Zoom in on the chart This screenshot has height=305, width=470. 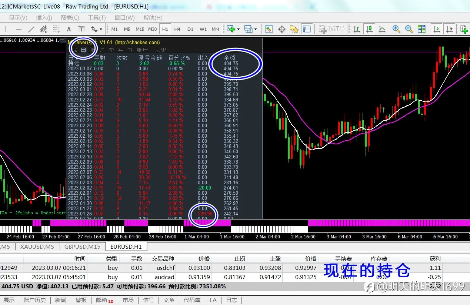point(396,29)
